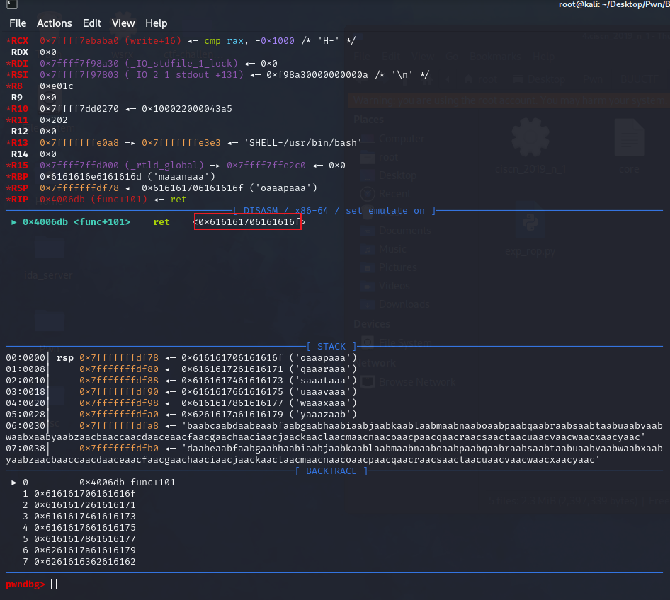The image size is (670, 600).
Task: Click the 0x7fffffffe3e3 pointer value
Action: pos(181,142)
